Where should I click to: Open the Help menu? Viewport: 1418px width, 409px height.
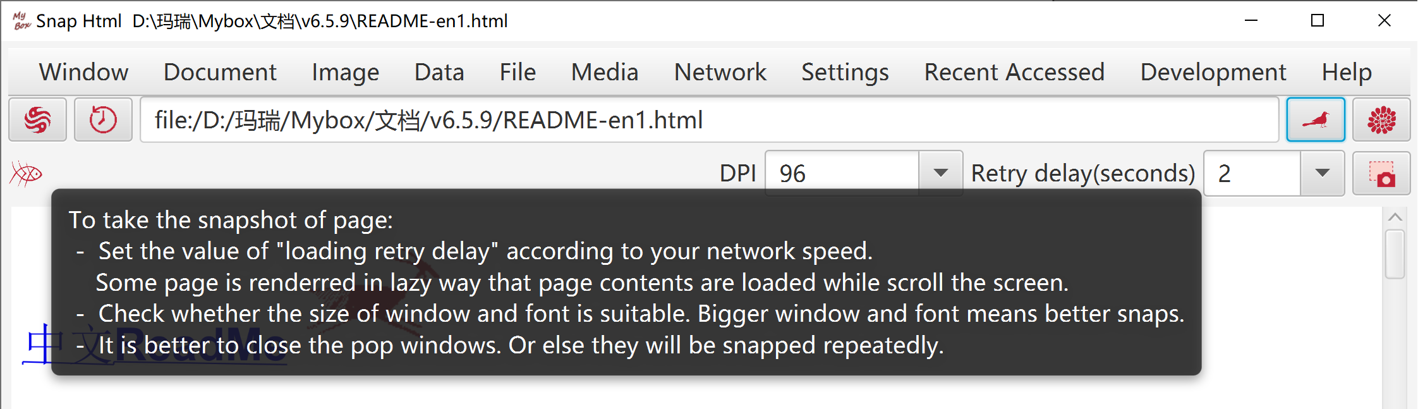tap(1347, 72)
